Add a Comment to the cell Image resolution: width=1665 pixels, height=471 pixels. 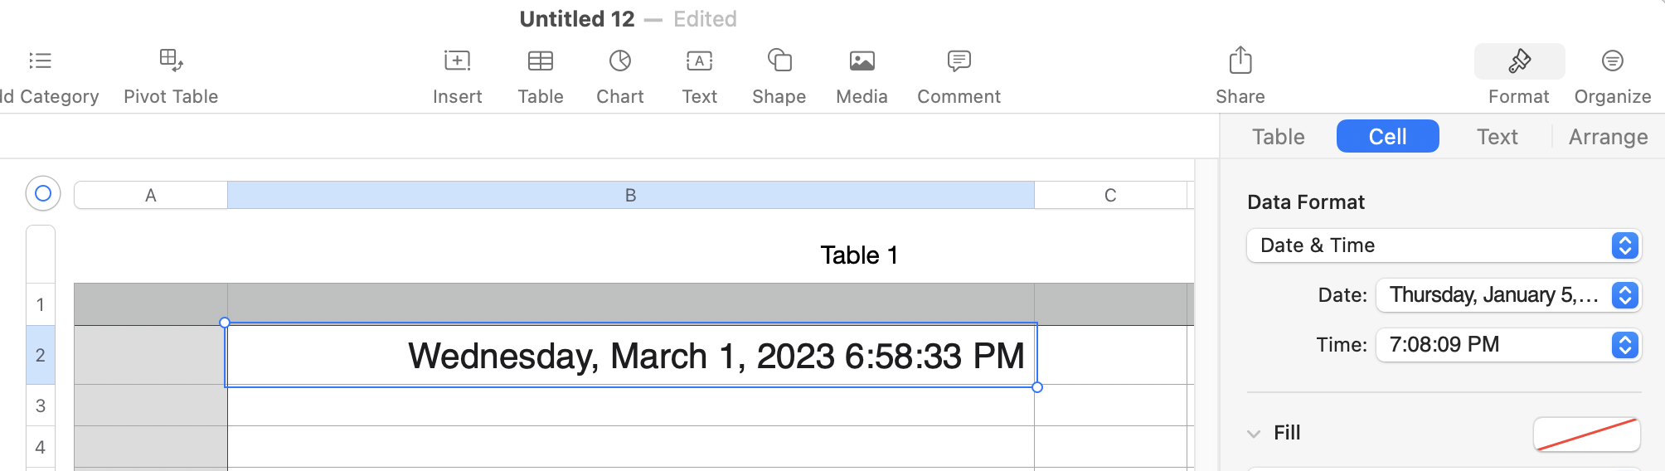(959, 61)
